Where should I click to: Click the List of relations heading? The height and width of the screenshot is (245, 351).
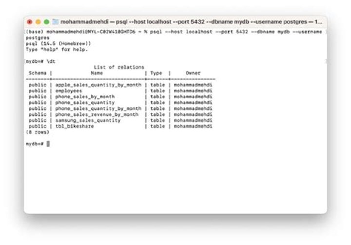[x=118, y=67]
